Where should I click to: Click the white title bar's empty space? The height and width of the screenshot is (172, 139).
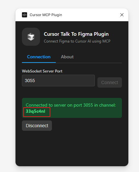91,15
